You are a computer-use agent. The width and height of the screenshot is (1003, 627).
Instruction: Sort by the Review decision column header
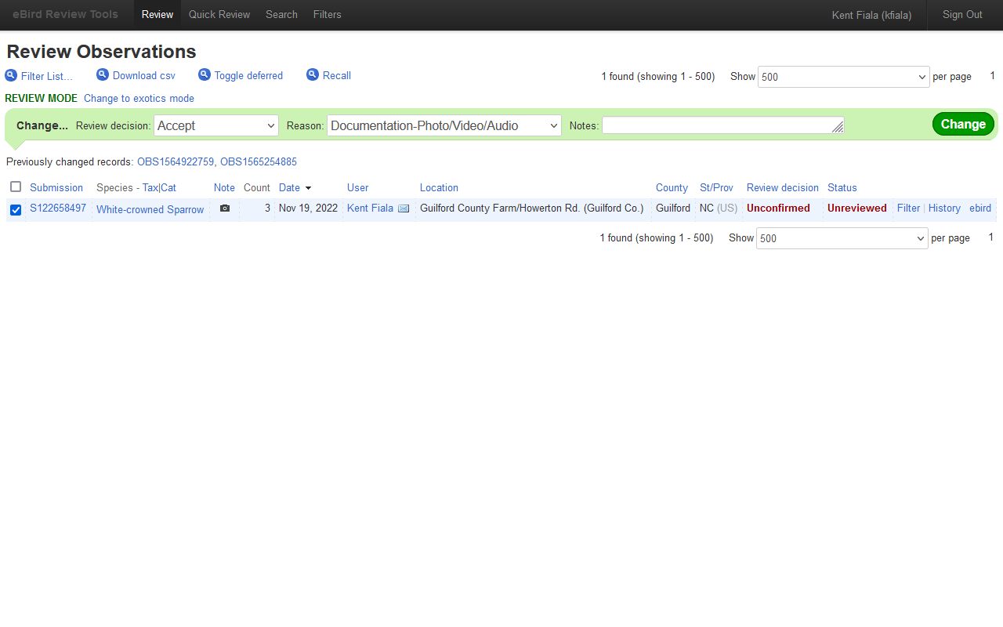click(x=783, y=188)
